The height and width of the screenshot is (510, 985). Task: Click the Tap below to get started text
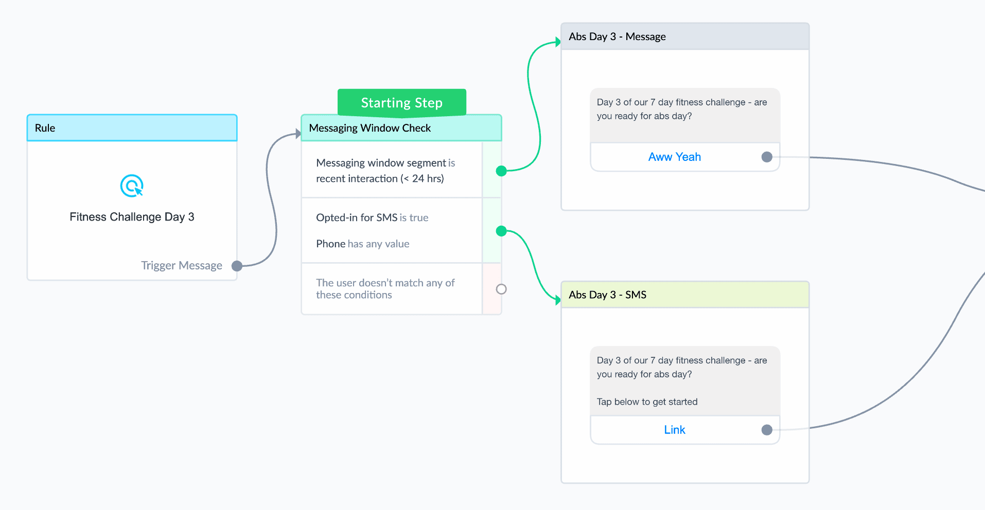coord(647,402)
